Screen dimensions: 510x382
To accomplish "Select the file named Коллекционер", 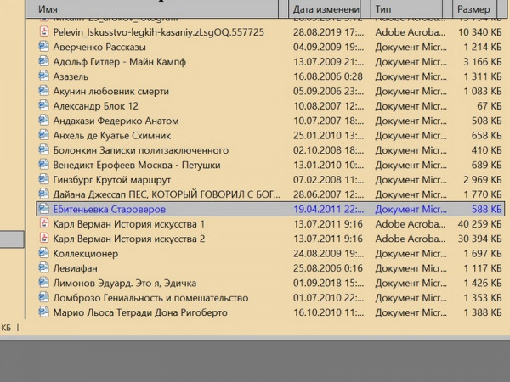I will [x=86, y=254].
